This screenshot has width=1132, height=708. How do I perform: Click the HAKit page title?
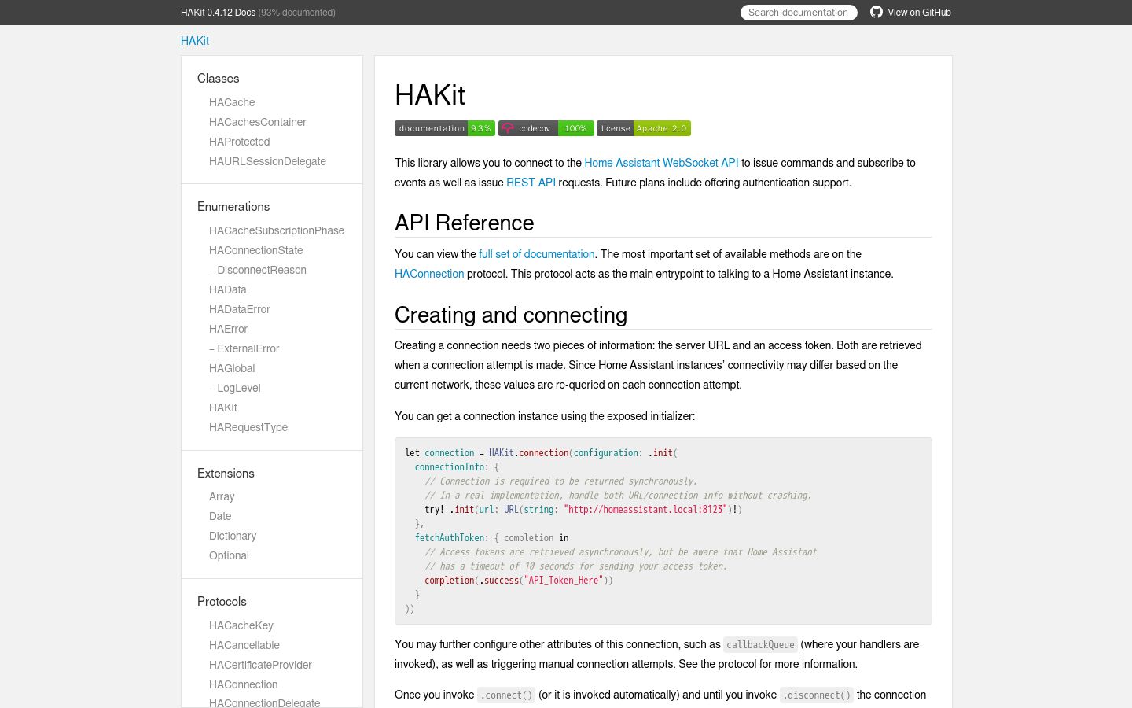point(430,95)
